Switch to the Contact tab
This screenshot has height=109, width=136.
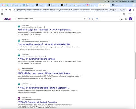tap(116, 5)
